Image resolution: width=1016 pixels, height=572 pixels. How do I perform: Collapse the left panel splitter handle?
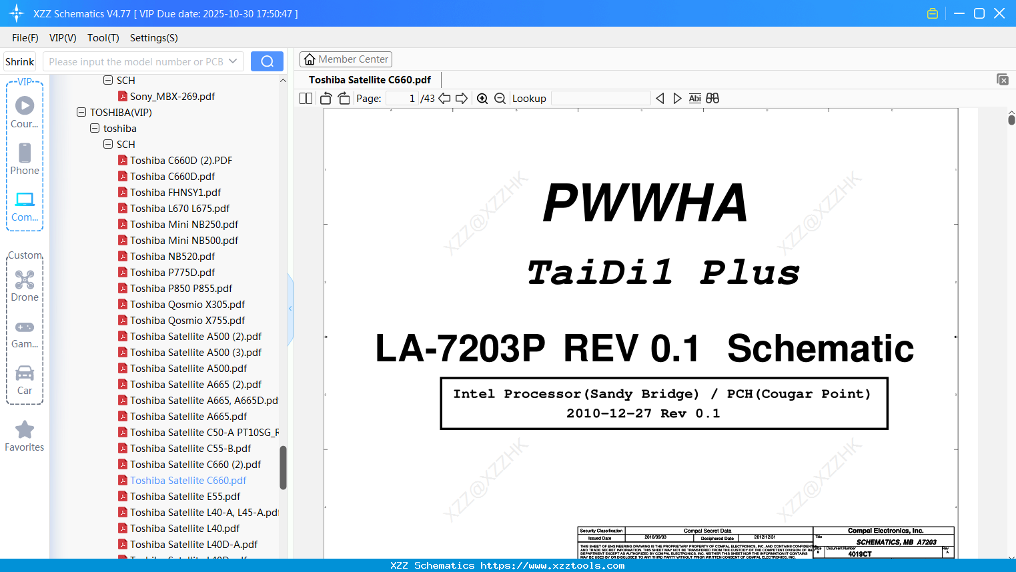click(x=290, y=309)
